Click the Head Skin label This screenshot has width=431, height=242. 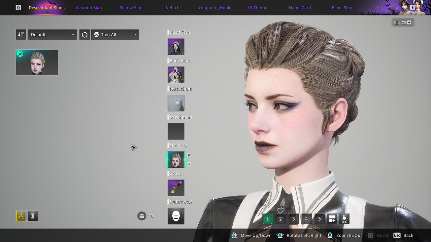(180, 32)
